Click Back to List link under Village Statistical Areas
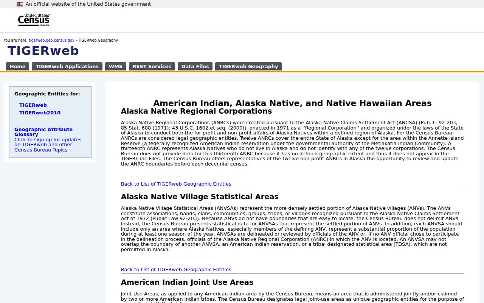 [176, 270]
